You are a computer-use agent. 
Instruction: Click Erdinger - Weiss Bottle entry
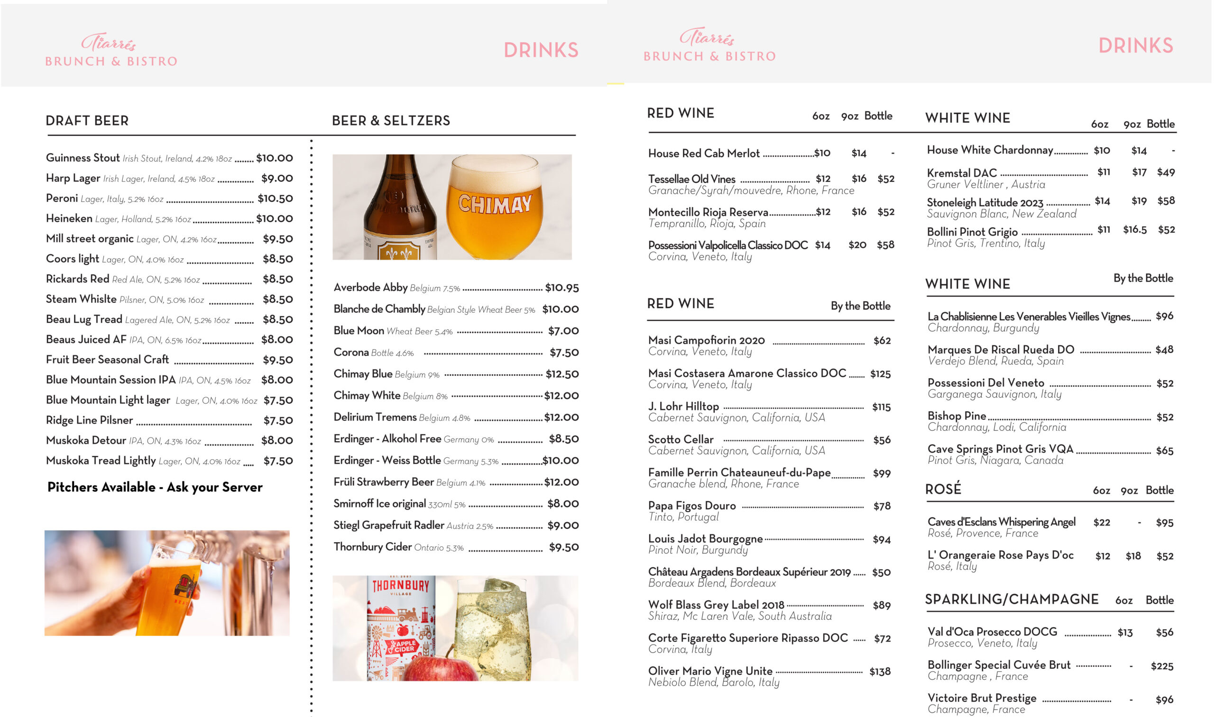point(456,461)
